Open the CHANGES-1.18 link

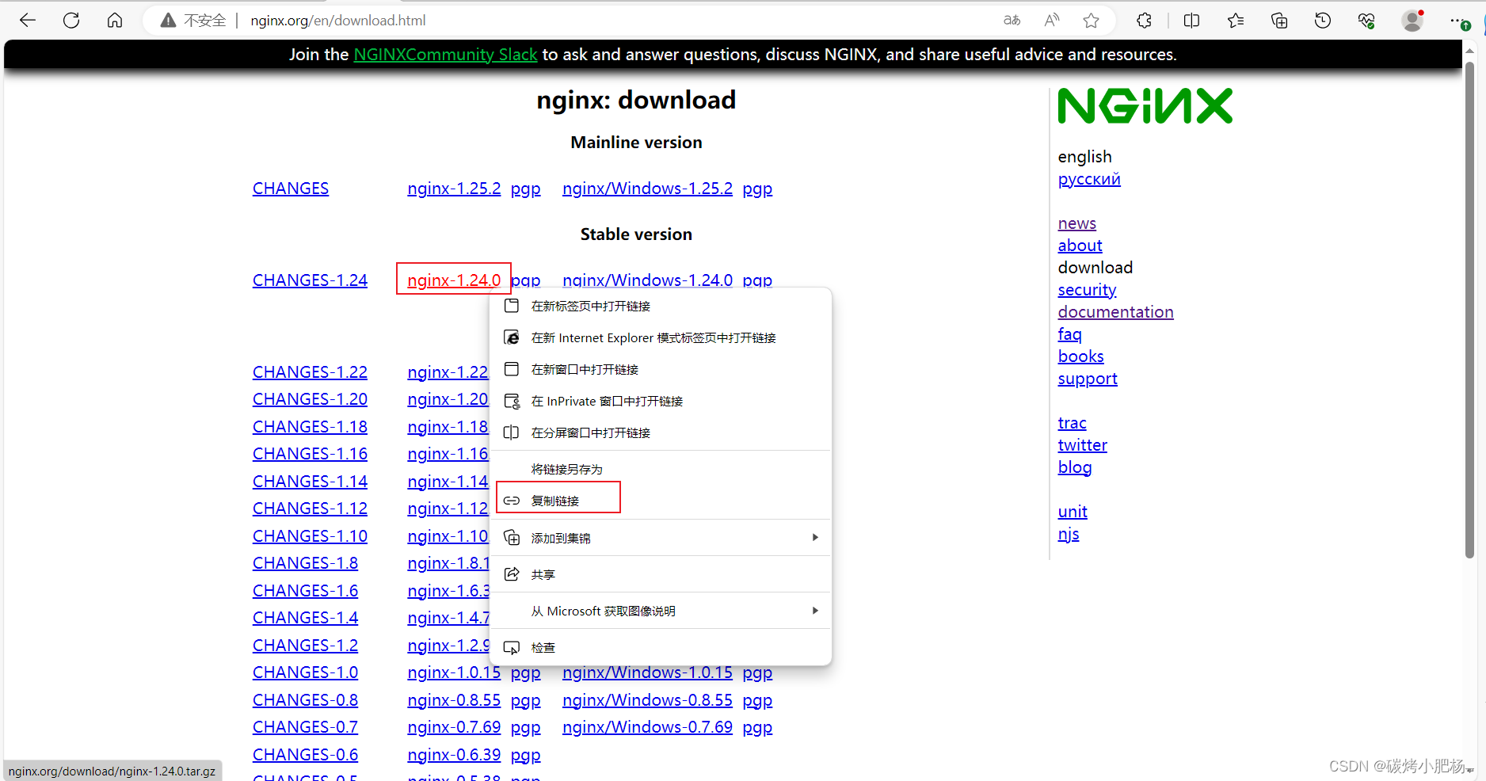[310, 427]
